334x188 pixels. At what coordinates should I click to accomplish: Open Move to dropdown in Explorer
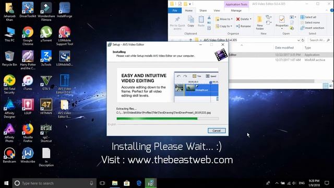pyautogui.click(x=224, y=19)
